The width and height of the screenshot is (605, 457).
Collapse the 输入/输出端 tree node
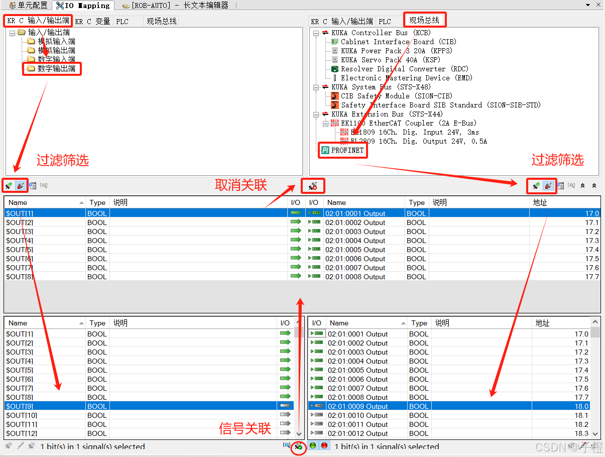click(x=13, y=33)
